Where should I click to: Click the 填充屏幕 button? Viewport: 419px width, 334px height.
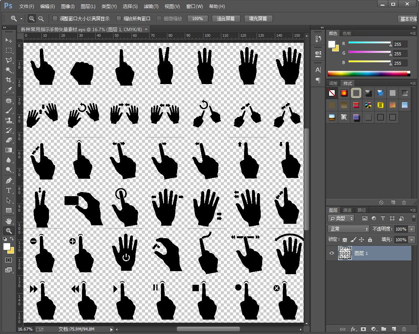coord(258,19)
